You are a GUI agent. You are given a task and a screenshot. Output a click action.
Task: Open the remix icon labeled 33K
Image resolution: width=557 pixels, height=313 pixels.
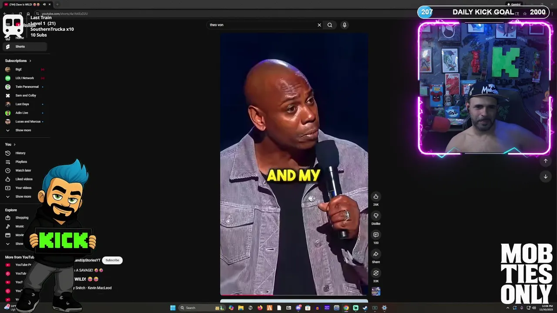click(376, 273)
